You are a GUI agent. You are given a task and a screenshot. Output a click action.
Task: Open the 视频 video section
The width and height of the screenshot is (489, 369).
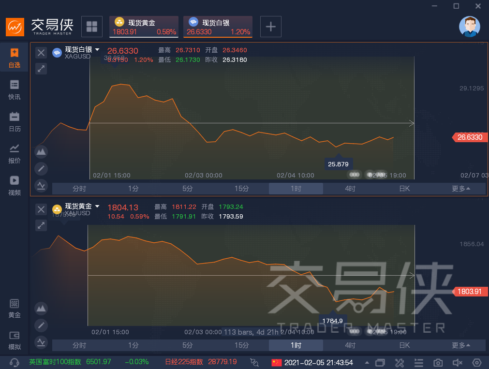click(15, 186)
